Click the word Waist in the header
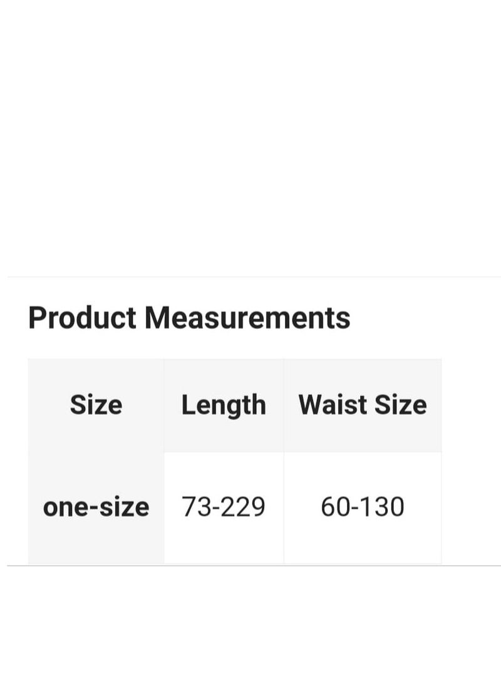Image resolution: width=501 pixels, height=683 pixels. click(328, 405)
